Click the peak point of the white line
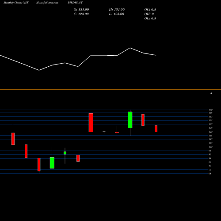Viewport: 221px width, 221px height. [x=130, y=48]
